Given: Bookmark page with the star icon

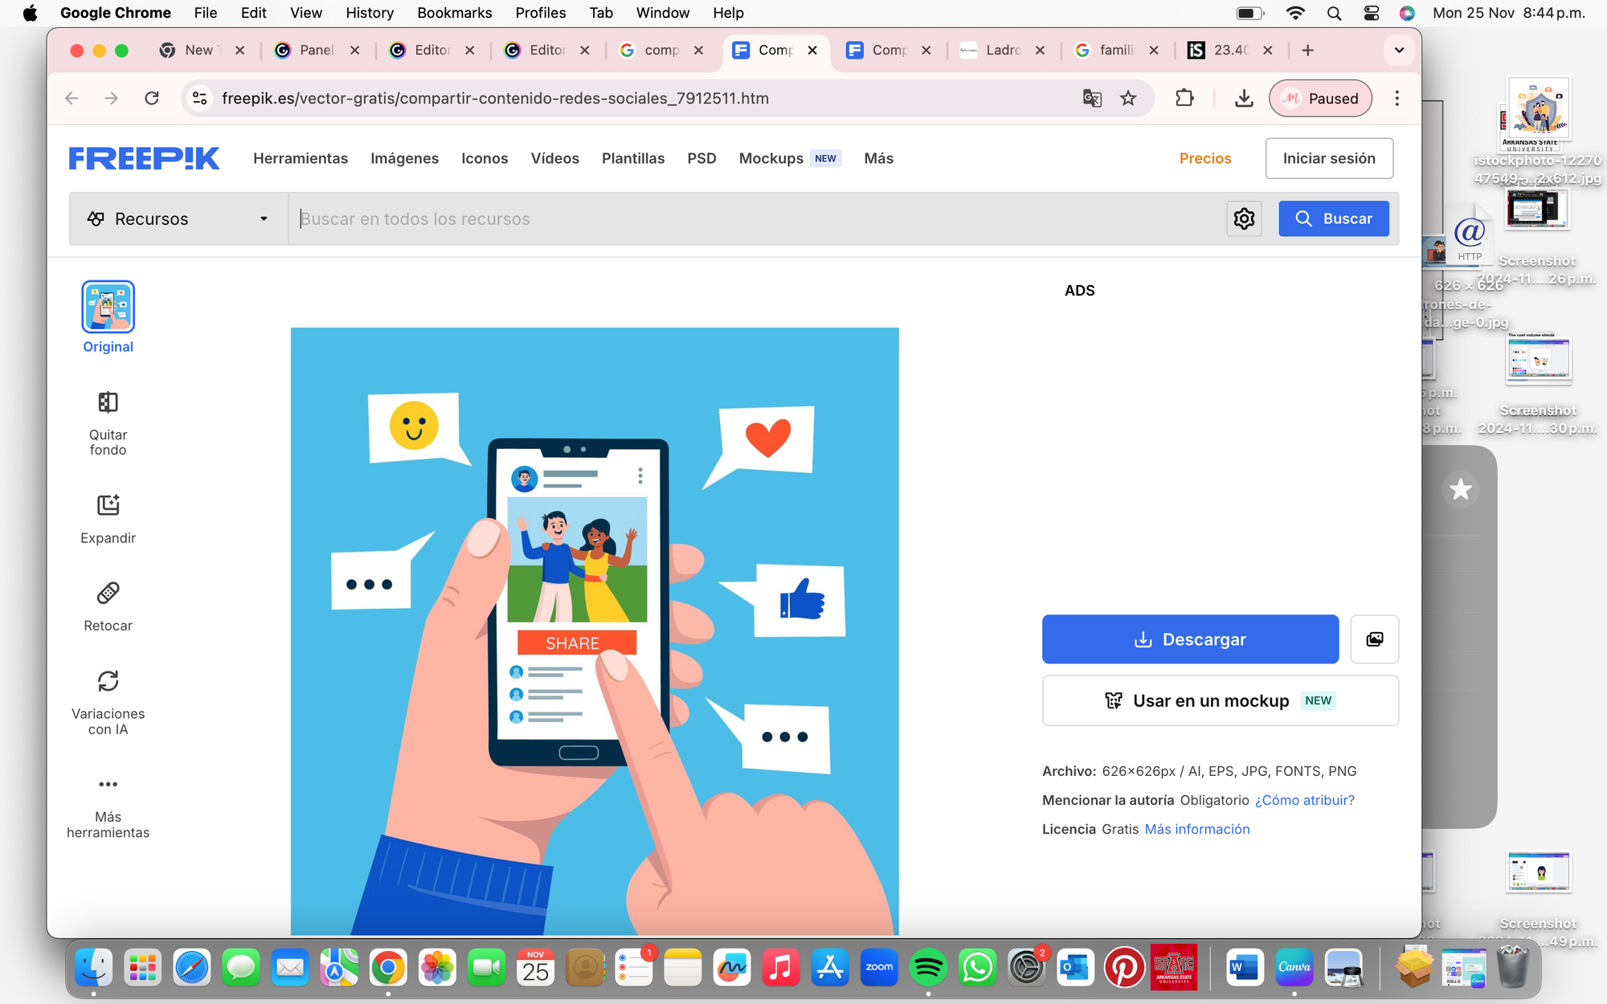Looking at the screenshot, I should coord(1128,98).
